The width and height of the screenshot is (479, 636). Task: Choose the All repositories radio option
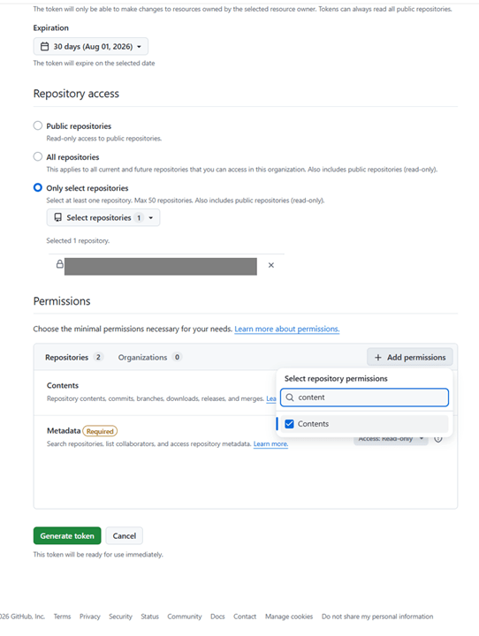[38, 156]
